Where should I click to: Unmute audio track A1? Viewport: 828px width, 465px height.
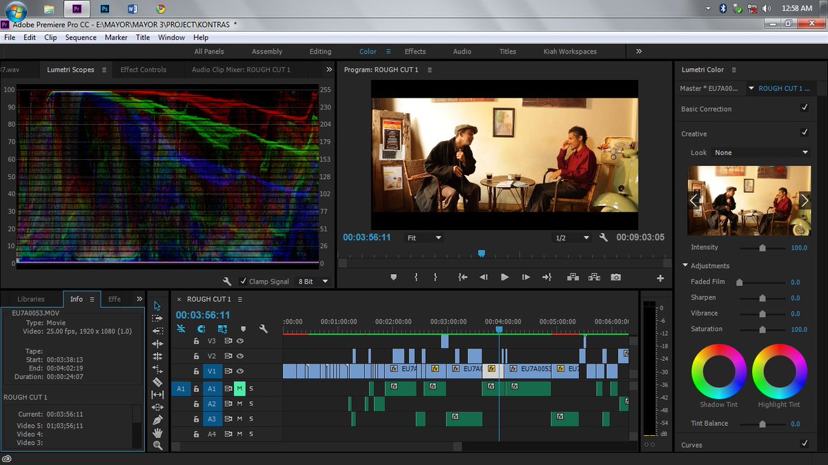pos(239,389)
